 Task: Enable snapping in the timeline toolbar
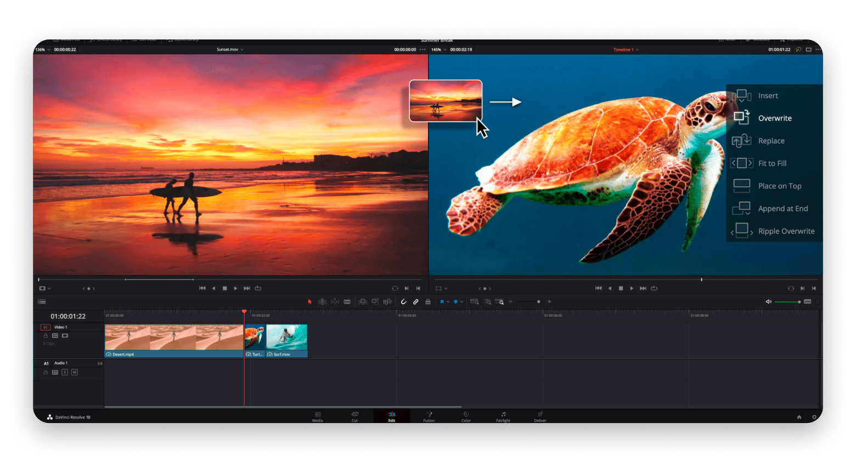[404, 301]
